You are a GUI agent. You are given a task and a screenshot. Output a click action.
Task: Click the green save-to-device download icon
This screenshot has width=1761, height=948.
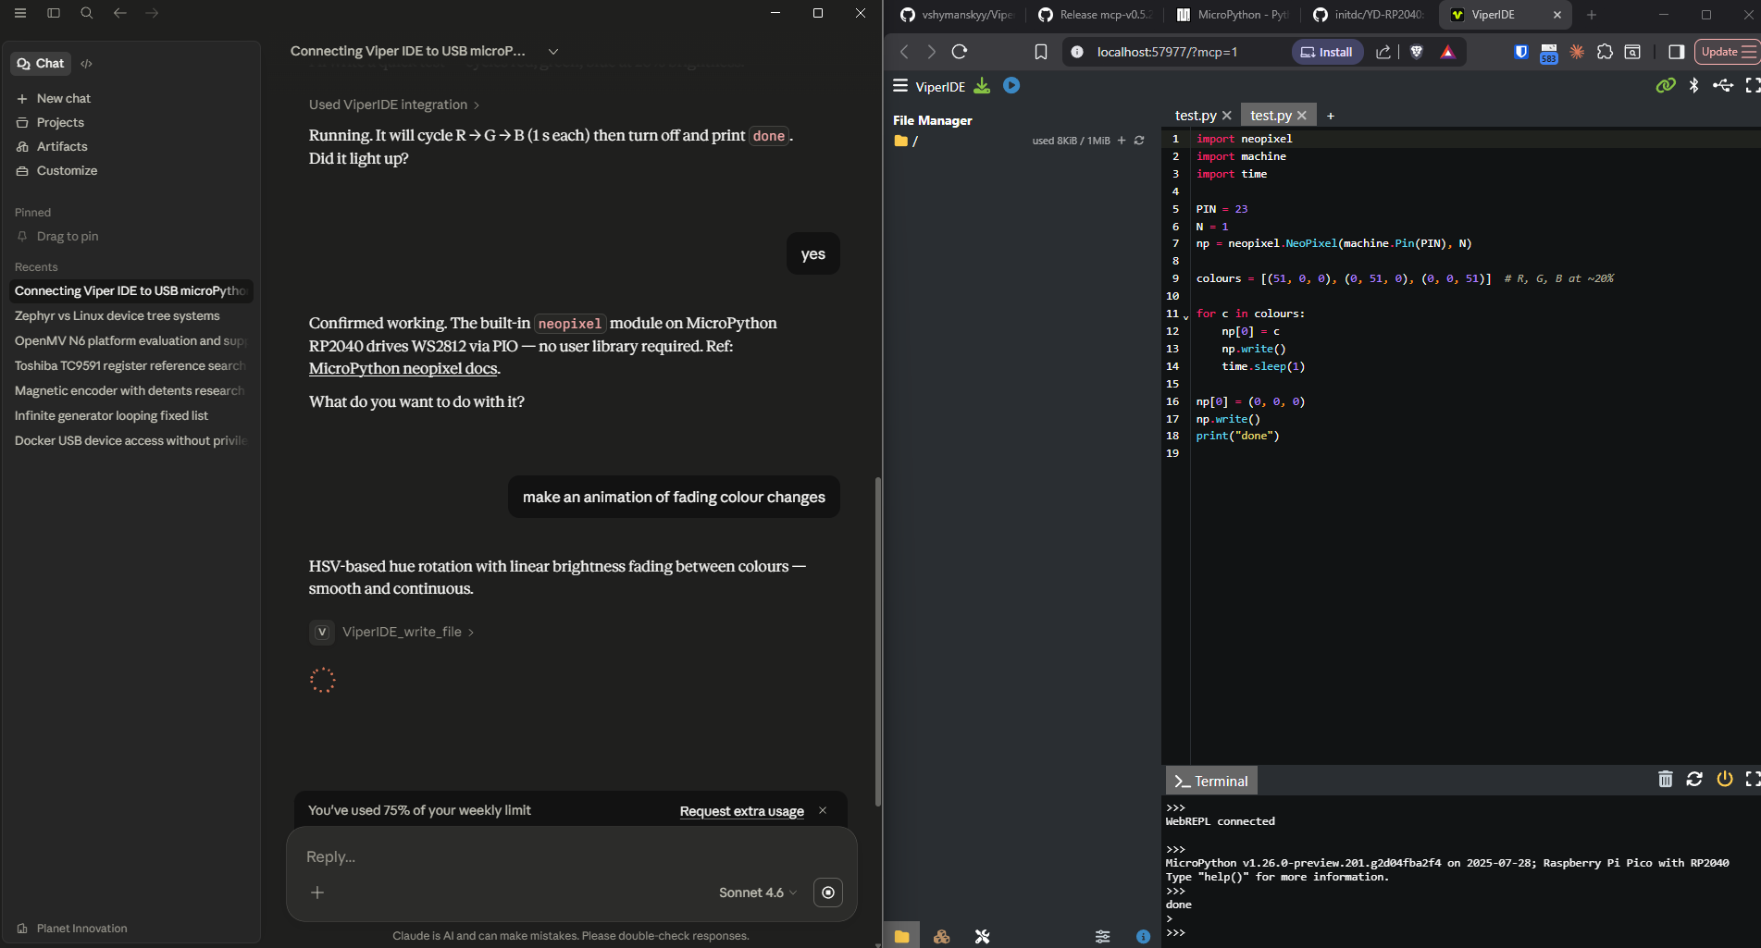click(x=982, y=86)
